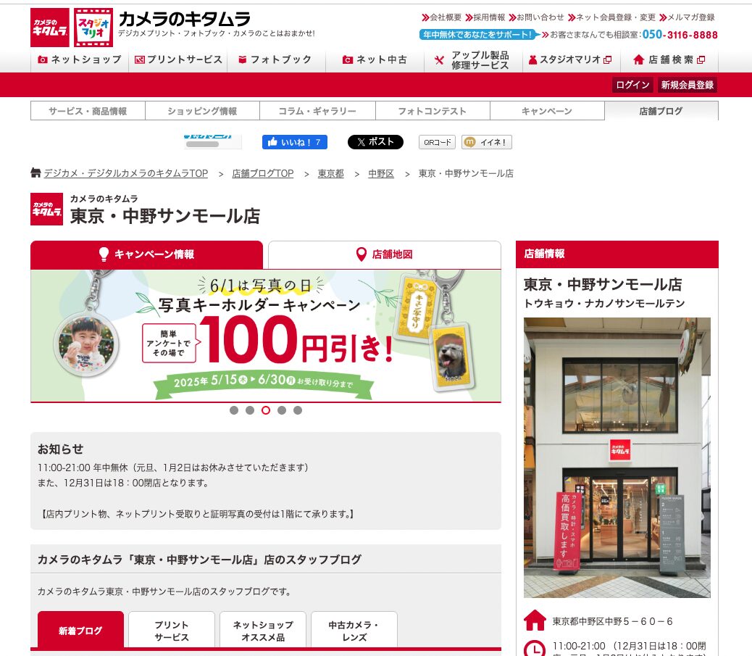
Task: Click the book icon beside フォトブック
Action: point(243,59)
